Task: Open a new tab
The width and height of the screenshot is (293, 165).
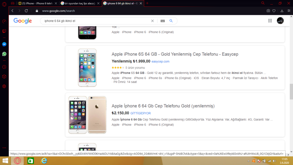Action: 147,3
